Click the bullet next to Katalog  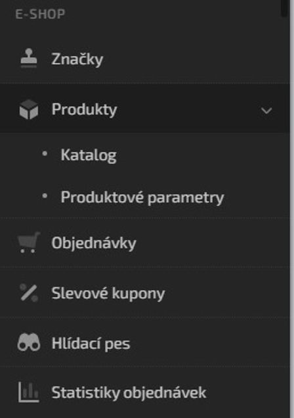click(x=45, y=154)
